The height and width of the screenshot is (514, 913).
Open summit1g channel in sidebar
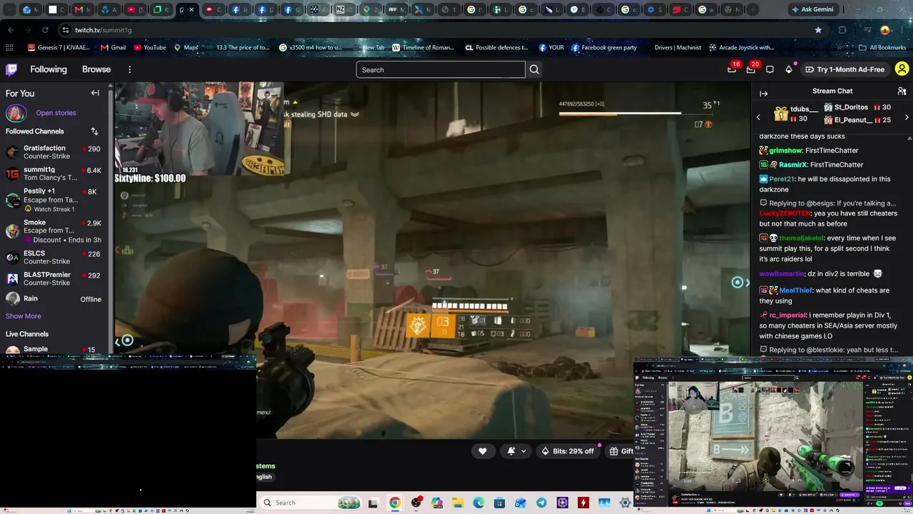click(x=53, y=173)
